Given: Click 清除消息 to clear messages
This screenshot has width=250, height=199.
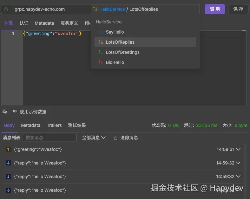Looking at the screenshot, I should click(x=129, y=138).
